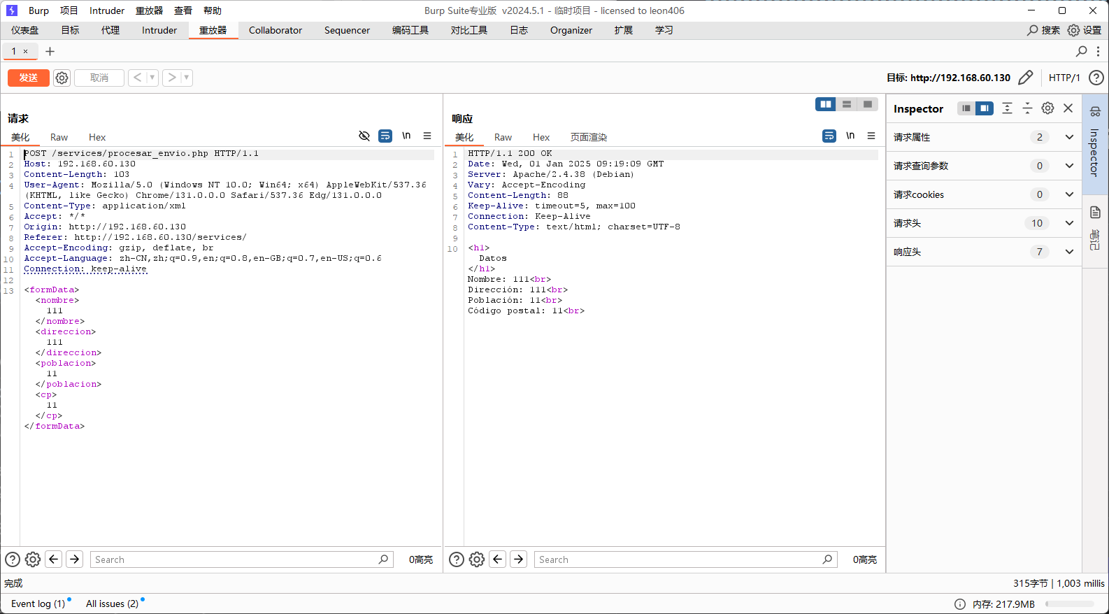Open Inspector settings gear icon

(x=1047, y=108)
